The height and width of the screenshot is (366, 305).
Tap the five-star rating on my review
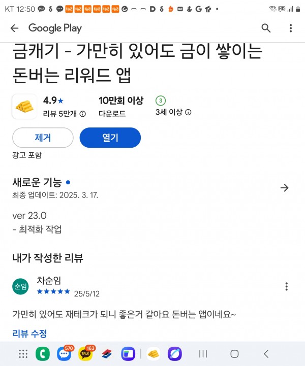(53, 291)
